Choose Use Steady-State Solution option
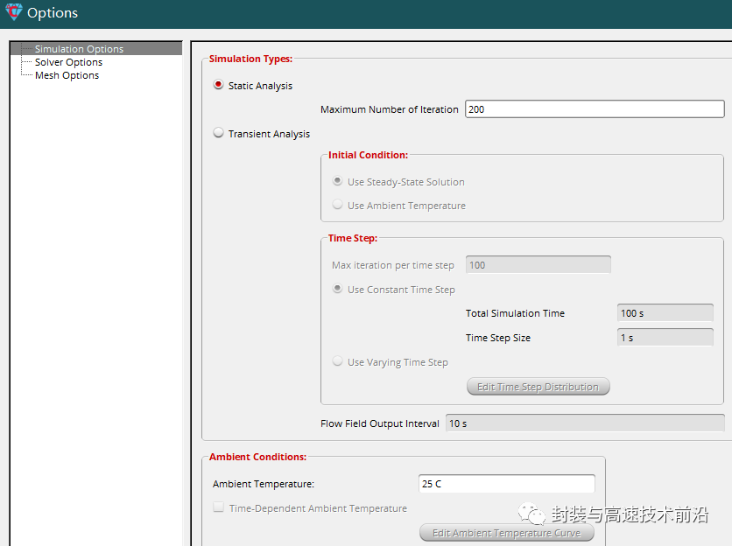 (337, 181)
